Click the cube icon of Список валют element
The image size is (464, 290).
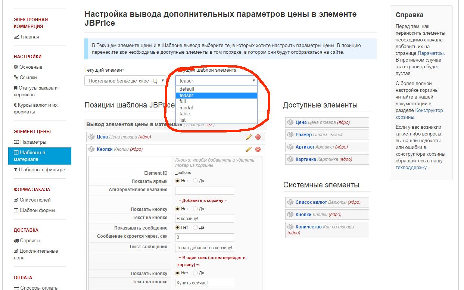pyautogui.click(x=290, y=202)
